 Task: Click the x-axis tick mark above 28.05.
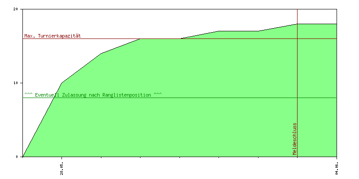click(62, 158)
